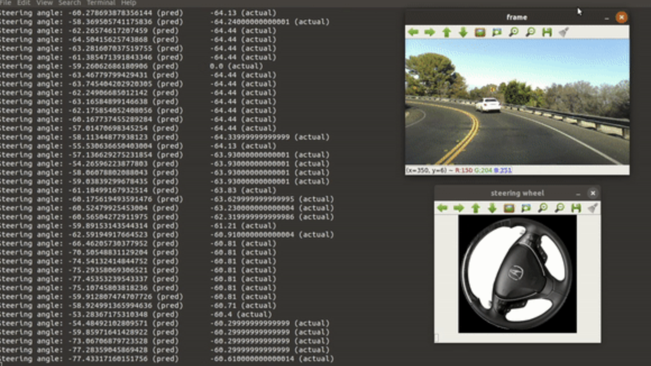Click the steering wheel image center

[x=517, y=273]
